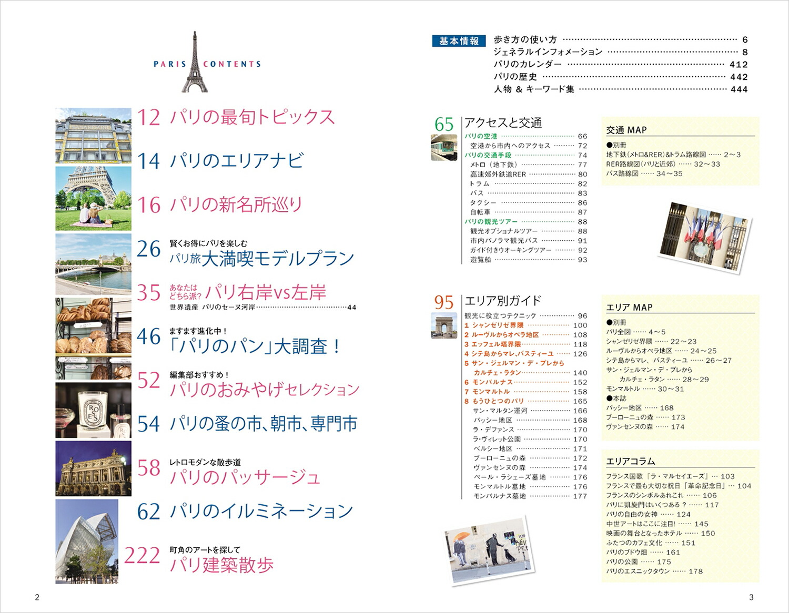The width and height of the screenshot is (789, 613).
Task: Click the bakery bread shelves photo
Action: [93, 339]
